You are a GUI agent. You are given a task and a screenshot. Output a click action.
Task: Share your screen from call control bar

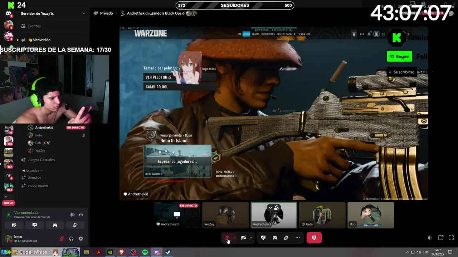pyautogui.click(x=263, y=238)
